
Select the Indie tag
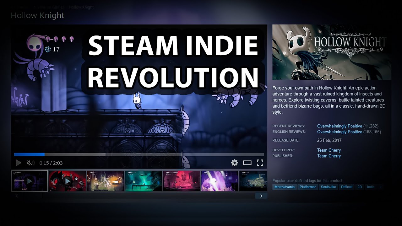[x=371, y=187]
